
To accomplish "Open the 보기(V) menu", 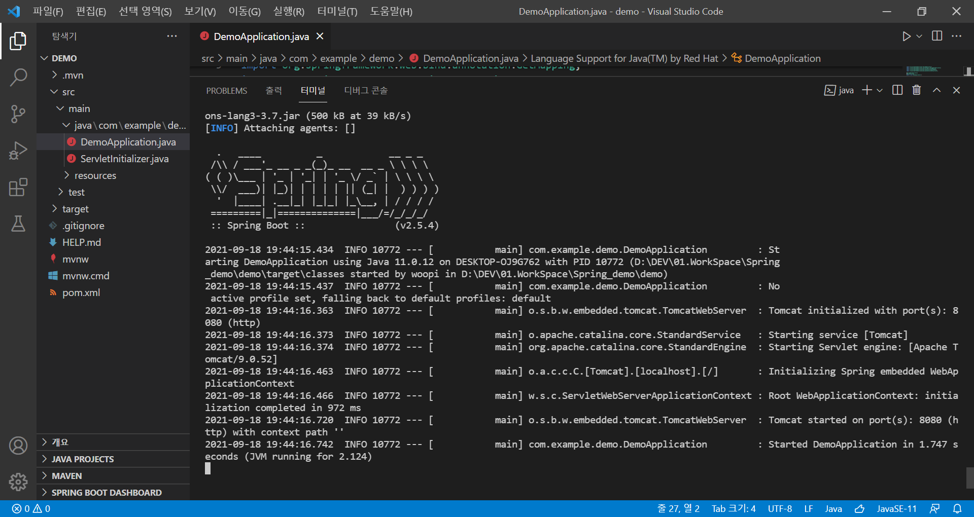I will point(200,11).
